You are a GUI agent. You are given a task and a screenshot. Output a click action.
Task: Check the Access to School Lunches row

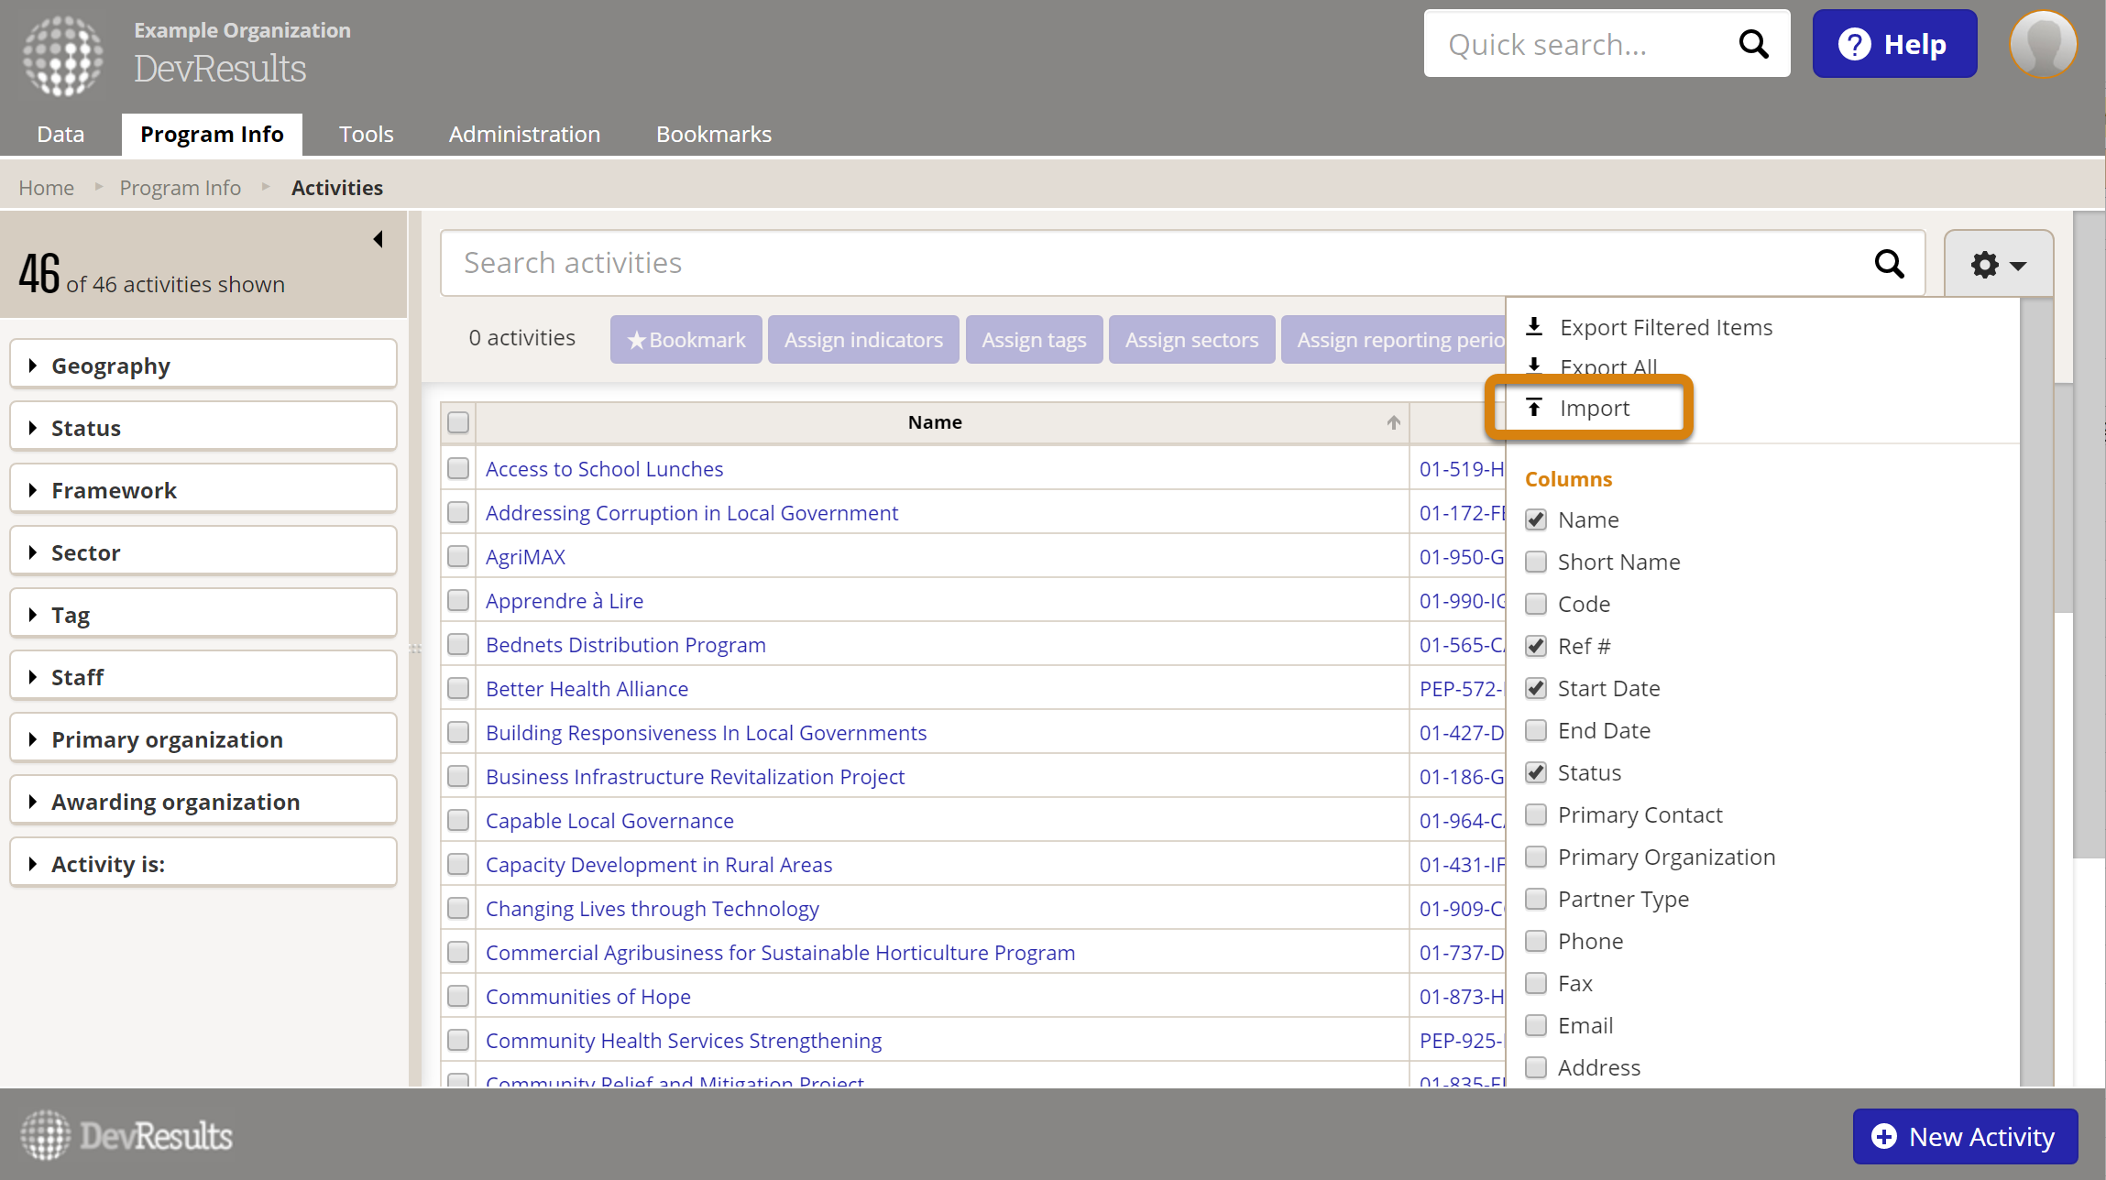point(458,468)
